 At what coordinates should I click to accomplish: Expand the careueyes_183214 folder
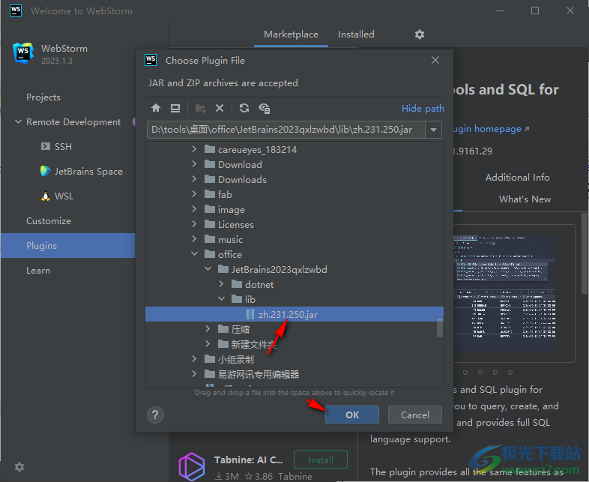pyautogui.click(x=194, y=149)
